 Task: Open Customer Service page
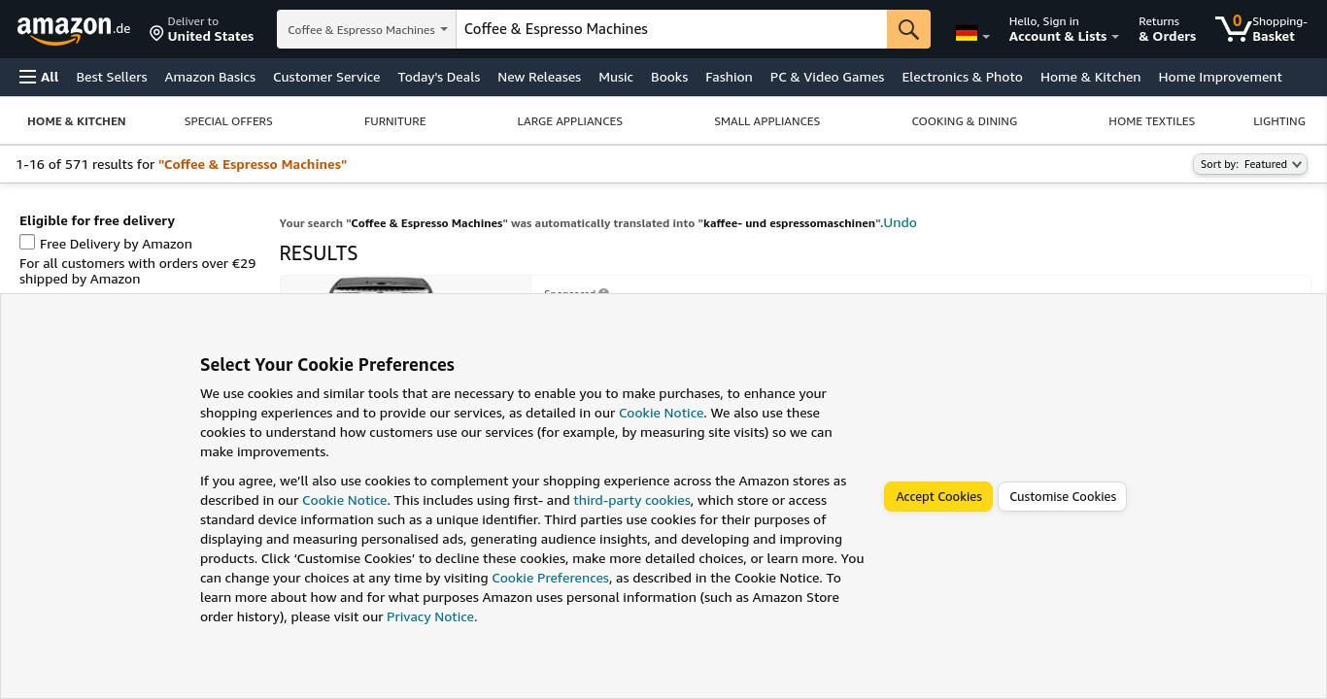[326, 77]
